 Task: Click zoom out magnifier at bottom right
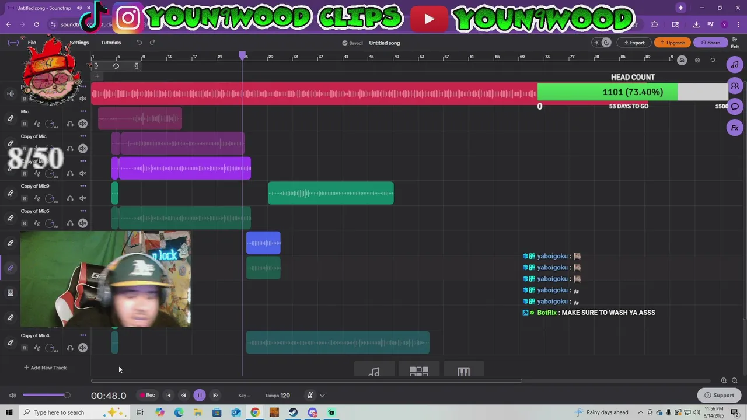735,380
